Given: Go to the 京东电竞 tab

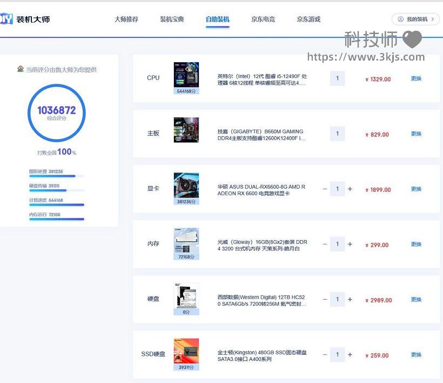Looking at the screenshot, I should pos(263,19).
